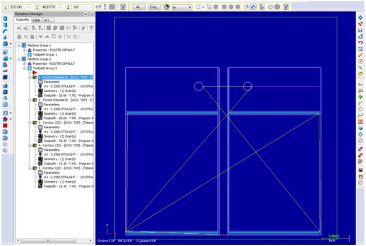Image resolution: width=366 pixels, height=246 pixels.
Task: Click the X axis label button
Action: pos(5,7)
